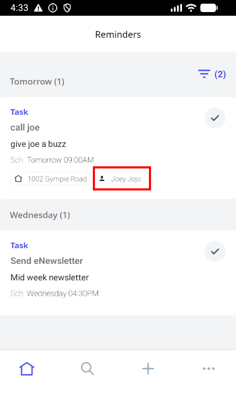This screenshot has height=404, width=236.
Task: Tap the house icon in the address tag
Action: pos(18,178)
